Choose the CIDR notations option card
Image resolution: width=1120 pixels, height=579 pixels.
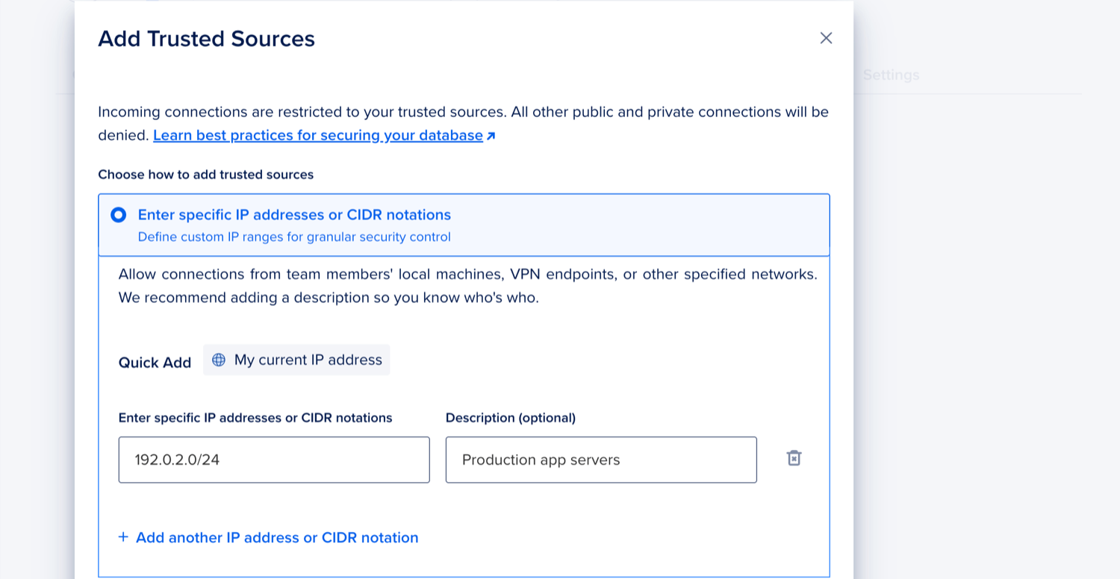point(463,225)
